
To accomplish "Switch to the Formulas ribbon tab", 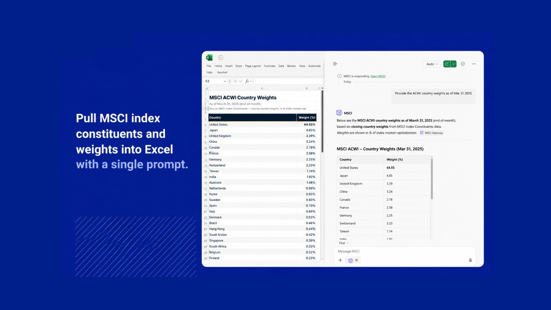I will coord(269,66).
